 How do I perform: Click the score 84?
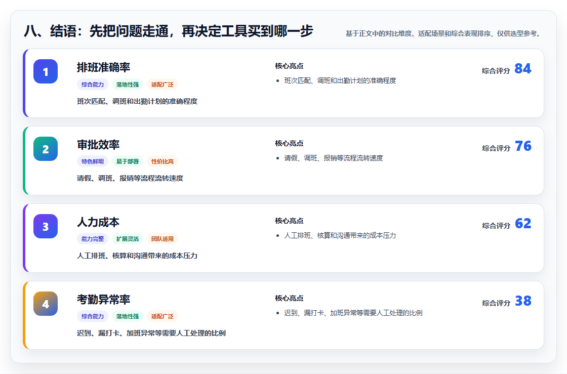click(523, 69)
